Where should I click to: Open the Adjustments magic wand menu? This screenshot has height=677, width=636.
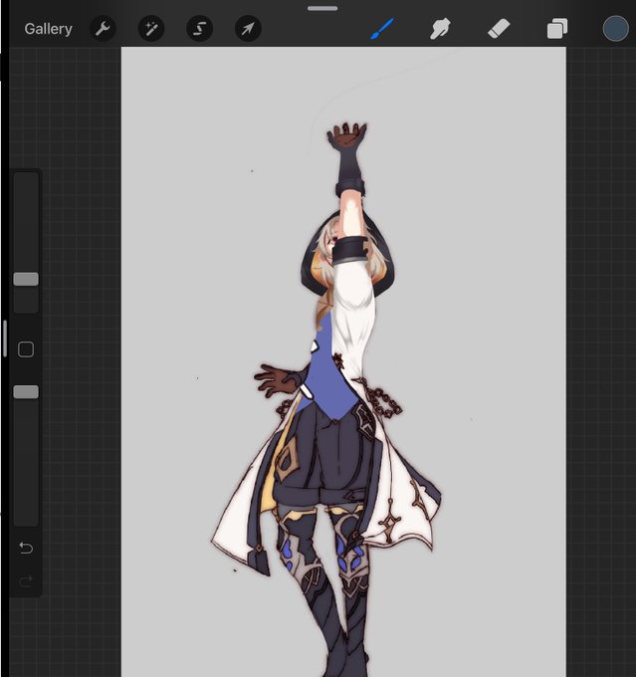coord(151,29)
